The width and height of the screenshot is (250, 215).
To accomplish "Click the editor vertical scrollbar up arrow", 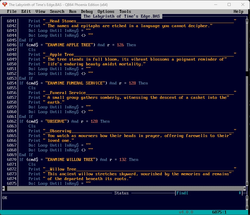I will point(247,21).
